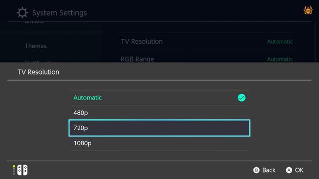Click the System Settings gear icon
The height and width of the screenshot is (179, 319).
(x=22, y=12)
